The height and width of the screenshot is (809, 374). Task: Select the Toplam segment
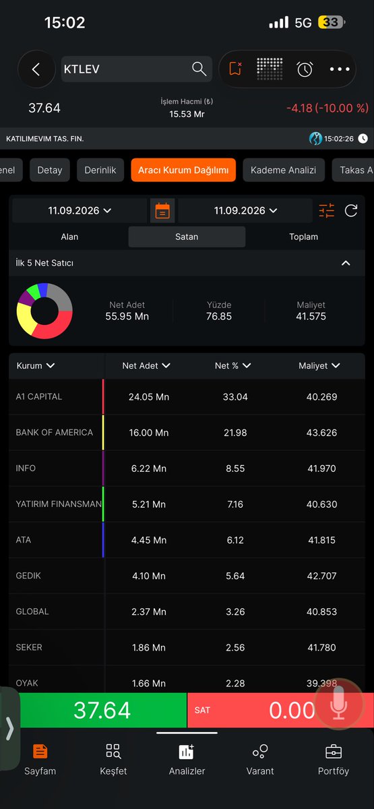click(x=304, y=237)
